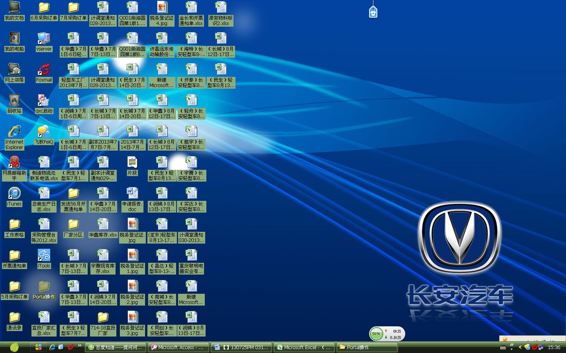The height and width of the screenshot is (353, 566).
Task: Open the iTunes desktop icon
Action: coord(14,195)
